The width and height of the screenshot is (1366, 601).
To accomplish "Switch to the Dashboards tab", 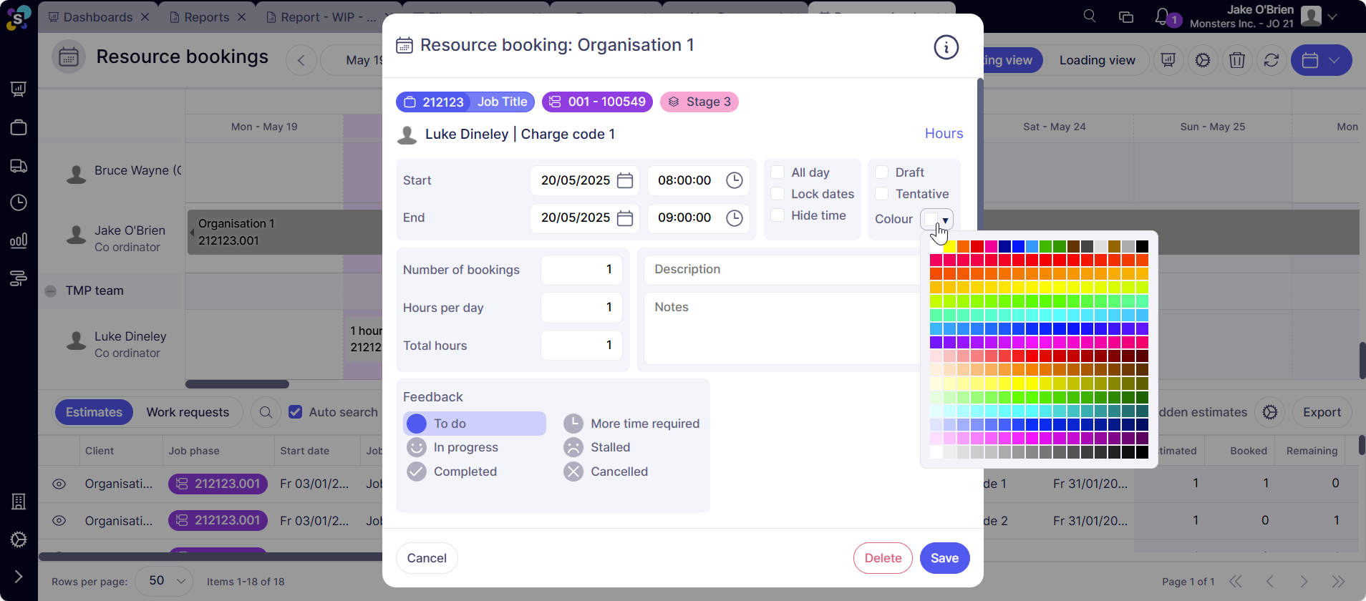I will pyautogui.click(x=97, y=17).
